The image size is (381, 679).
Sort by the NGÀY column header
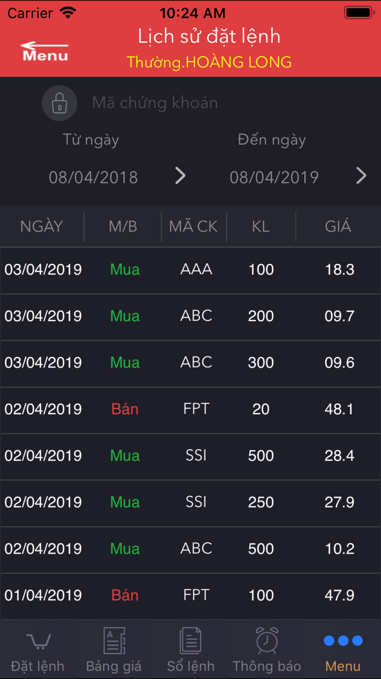pyautogui.click(x=42, y=226)
